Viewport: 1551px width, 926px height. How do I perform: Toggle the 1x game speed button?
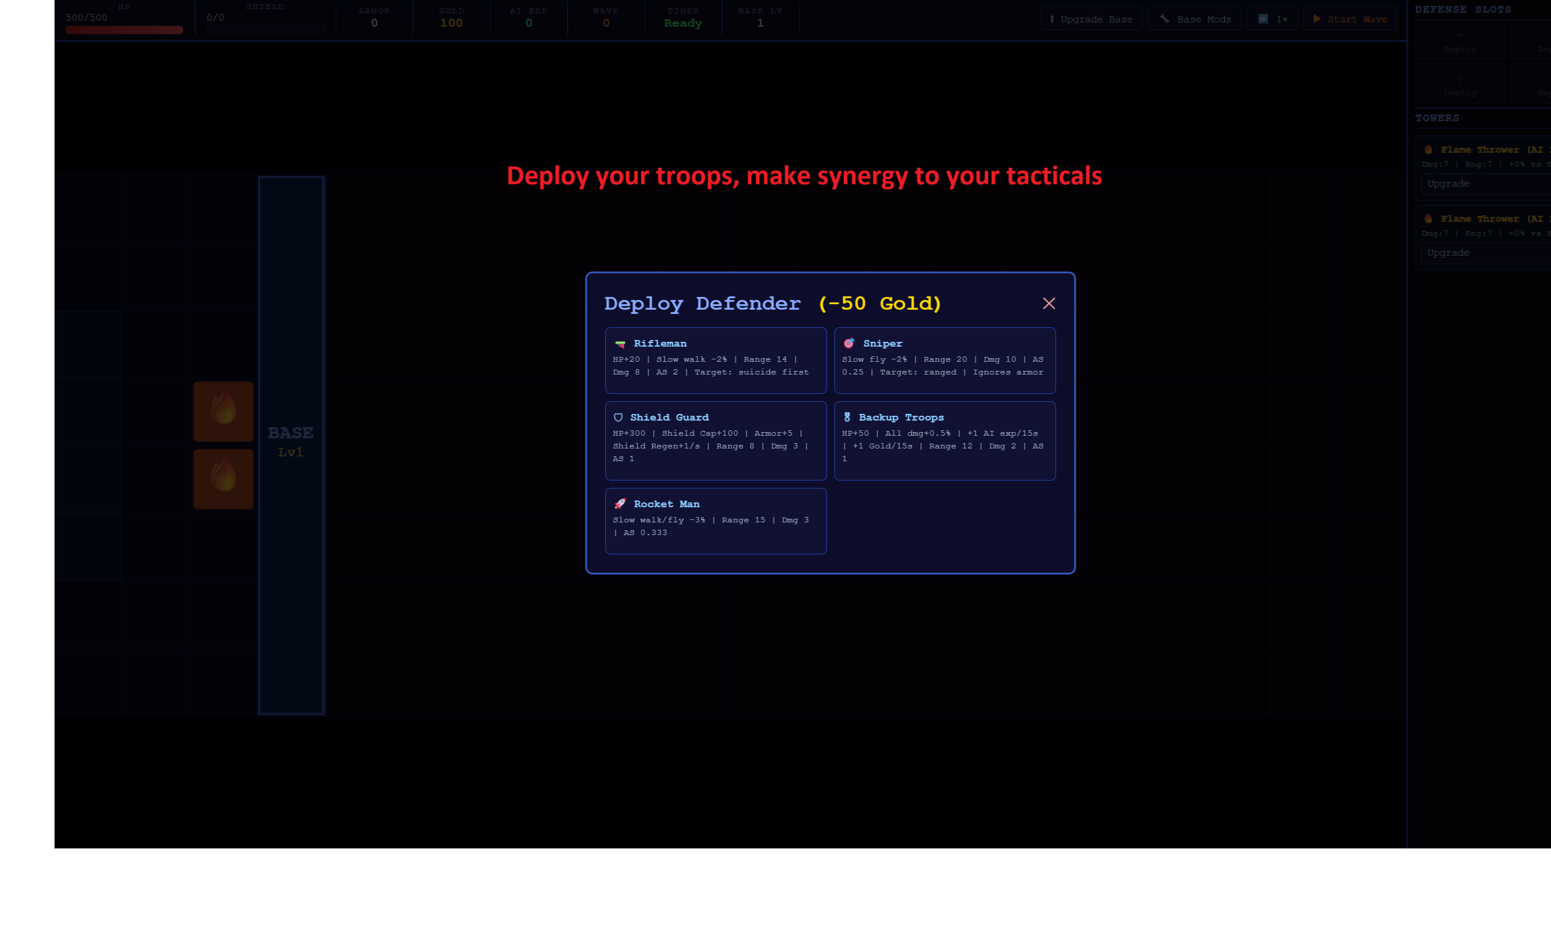point(1272,19)
